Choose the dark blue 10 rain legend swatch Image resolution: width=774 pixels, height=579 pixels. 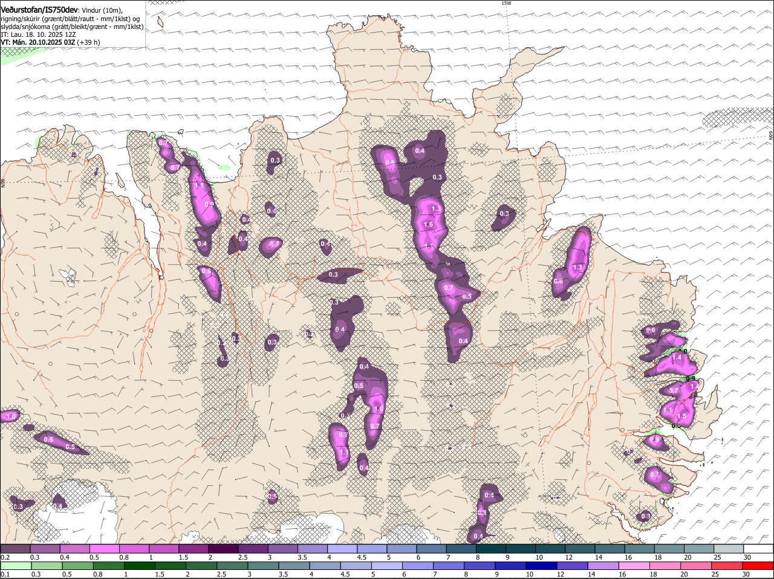tap(542, 566)
